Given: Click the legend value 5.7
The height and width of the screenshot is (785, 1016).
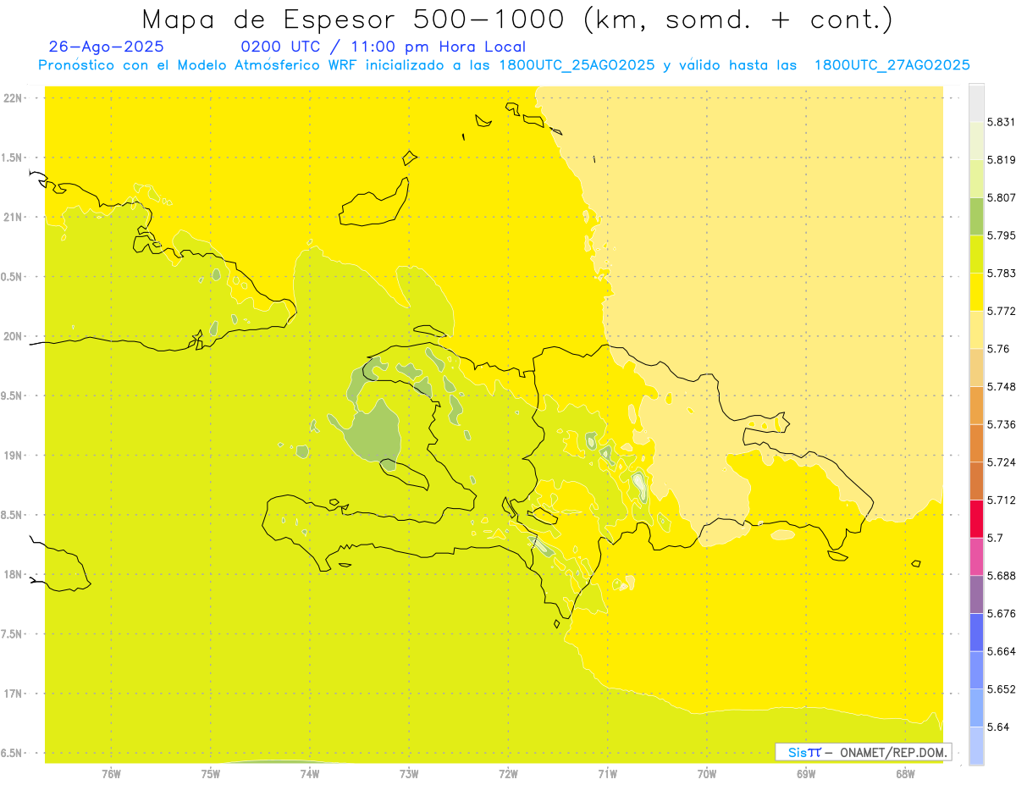Looking at the screenshot, I should [x=996, y=538].
